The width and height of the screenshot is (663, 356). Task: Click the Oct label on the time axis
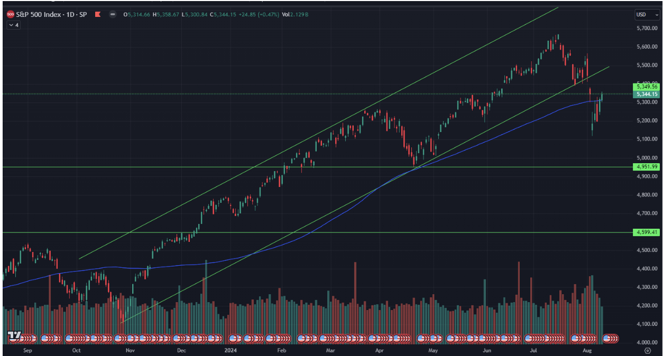coord(76,350)
